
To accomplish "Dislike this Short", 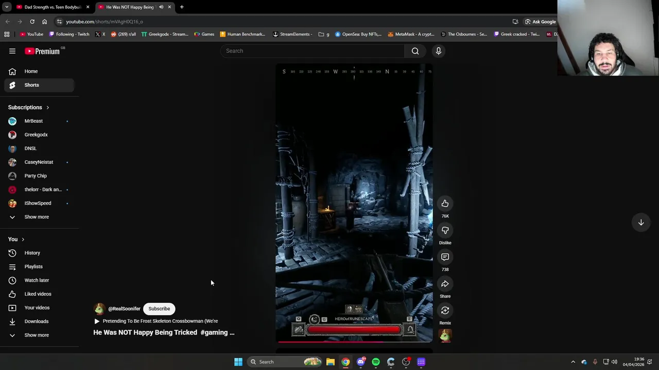I will (x=445, y=230).
